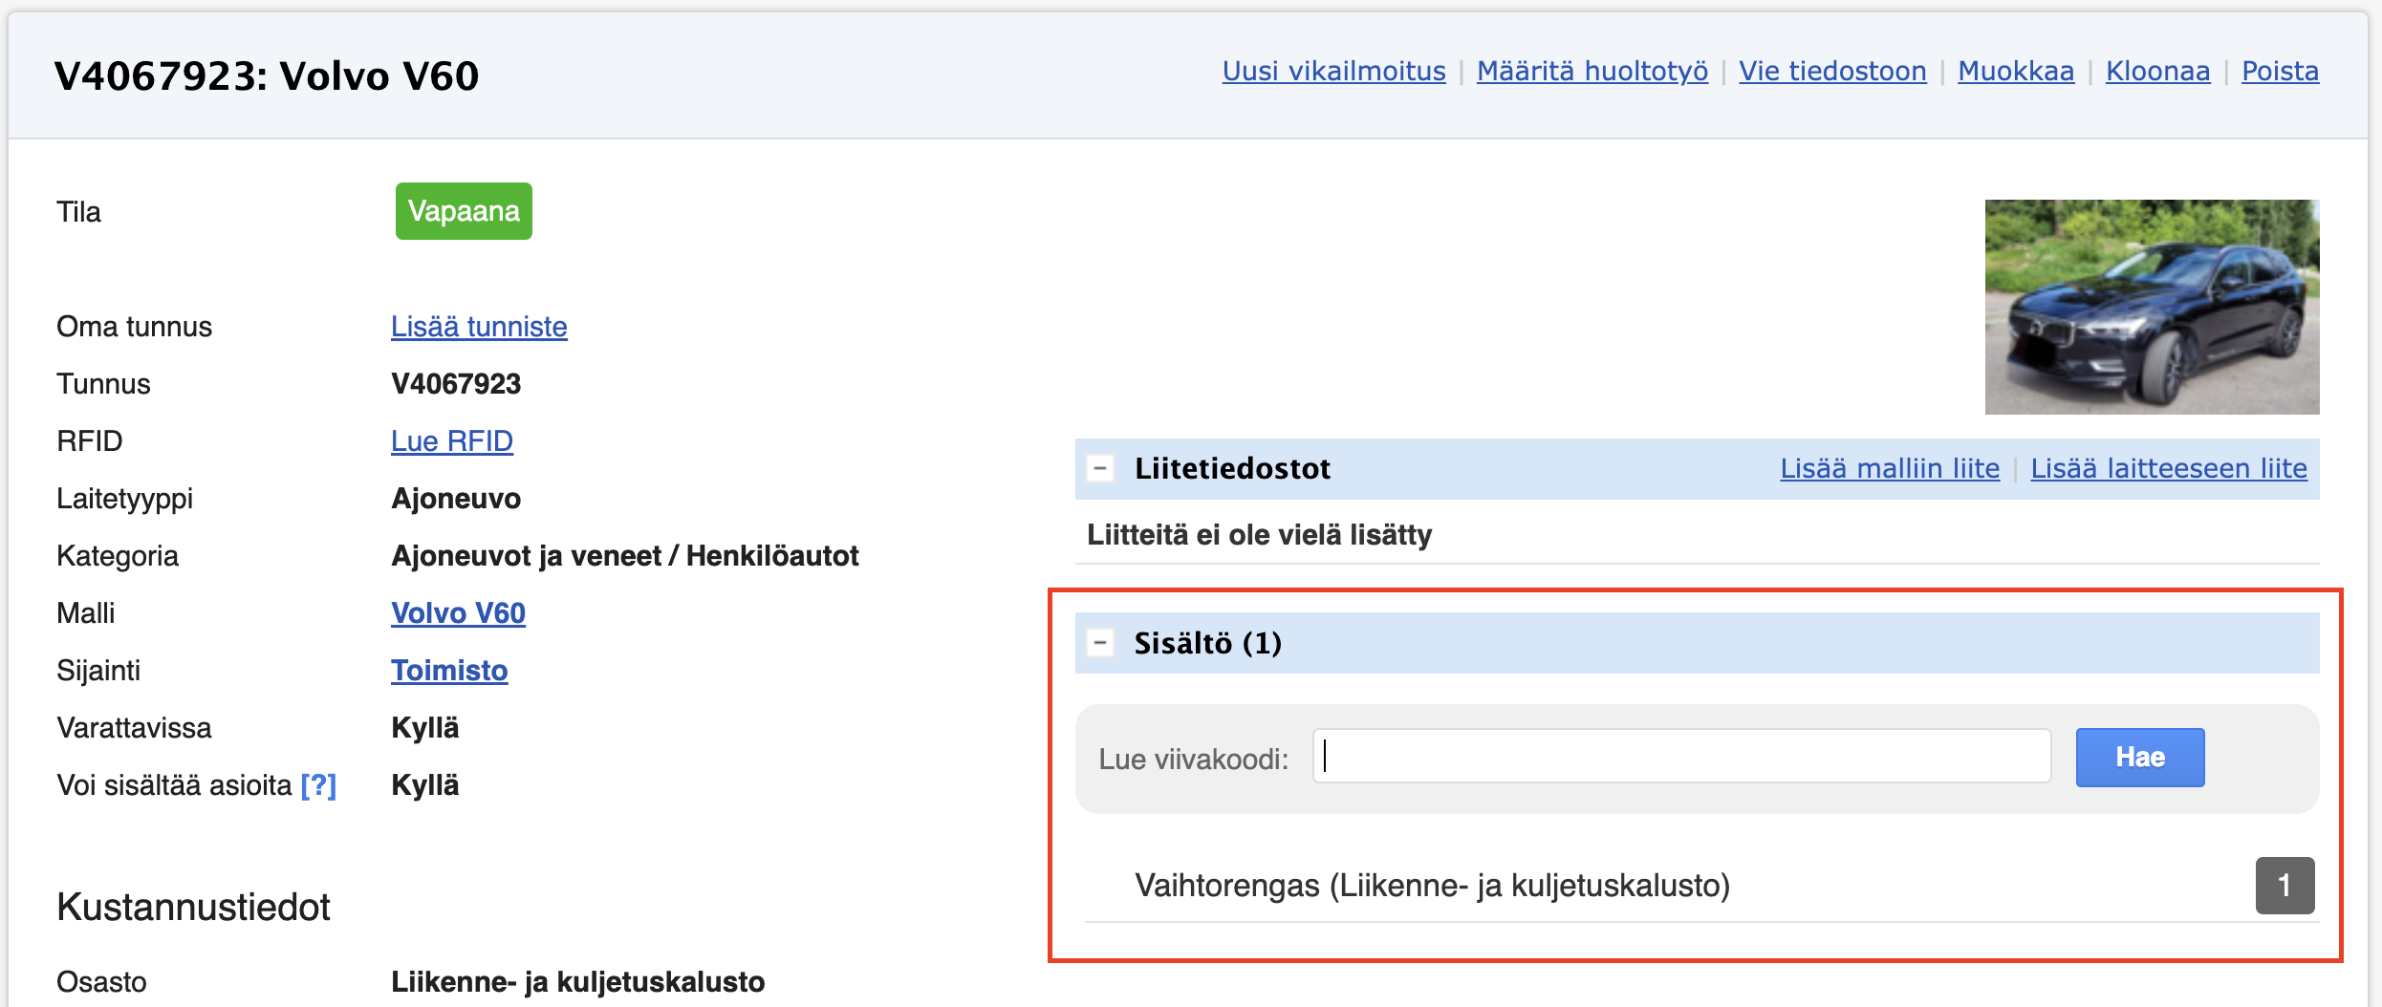
Task: Collapse the Sisältö (1) section
Action: tap(1100, 643)
